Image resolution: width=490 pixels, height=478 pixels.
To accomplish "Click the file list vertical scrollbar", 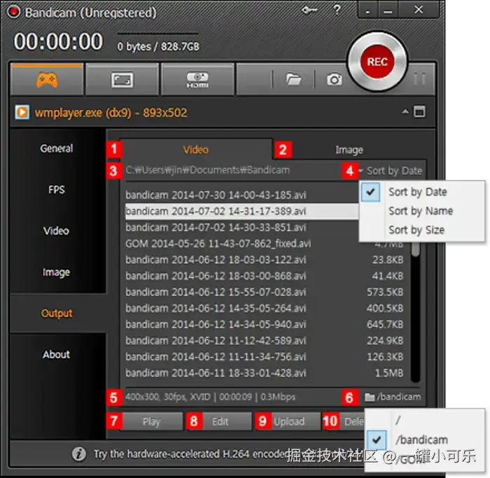I will coord(415,312).
